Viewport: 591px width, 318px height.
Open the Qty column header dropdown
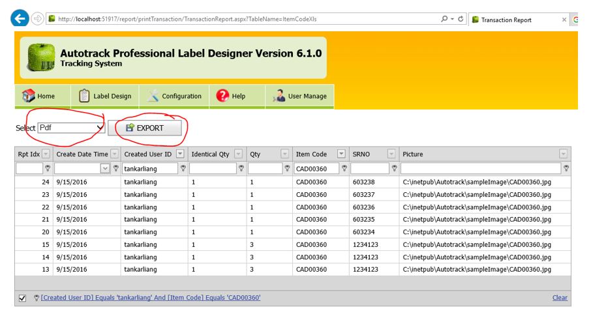click(x=284, y=154)
